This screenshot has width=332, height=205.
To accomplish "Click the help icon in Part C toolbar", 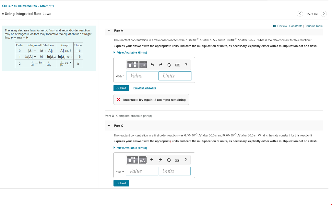I will [185, 160].
